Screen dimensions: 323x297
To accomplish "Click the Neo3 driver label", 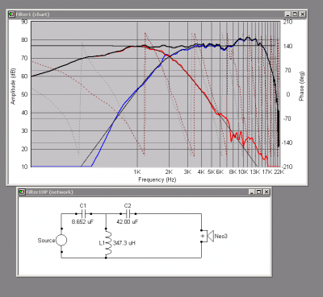I will tap(221, 237).
